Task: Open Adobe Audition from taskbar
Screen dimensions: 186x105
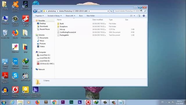Action: pos(71,102)
